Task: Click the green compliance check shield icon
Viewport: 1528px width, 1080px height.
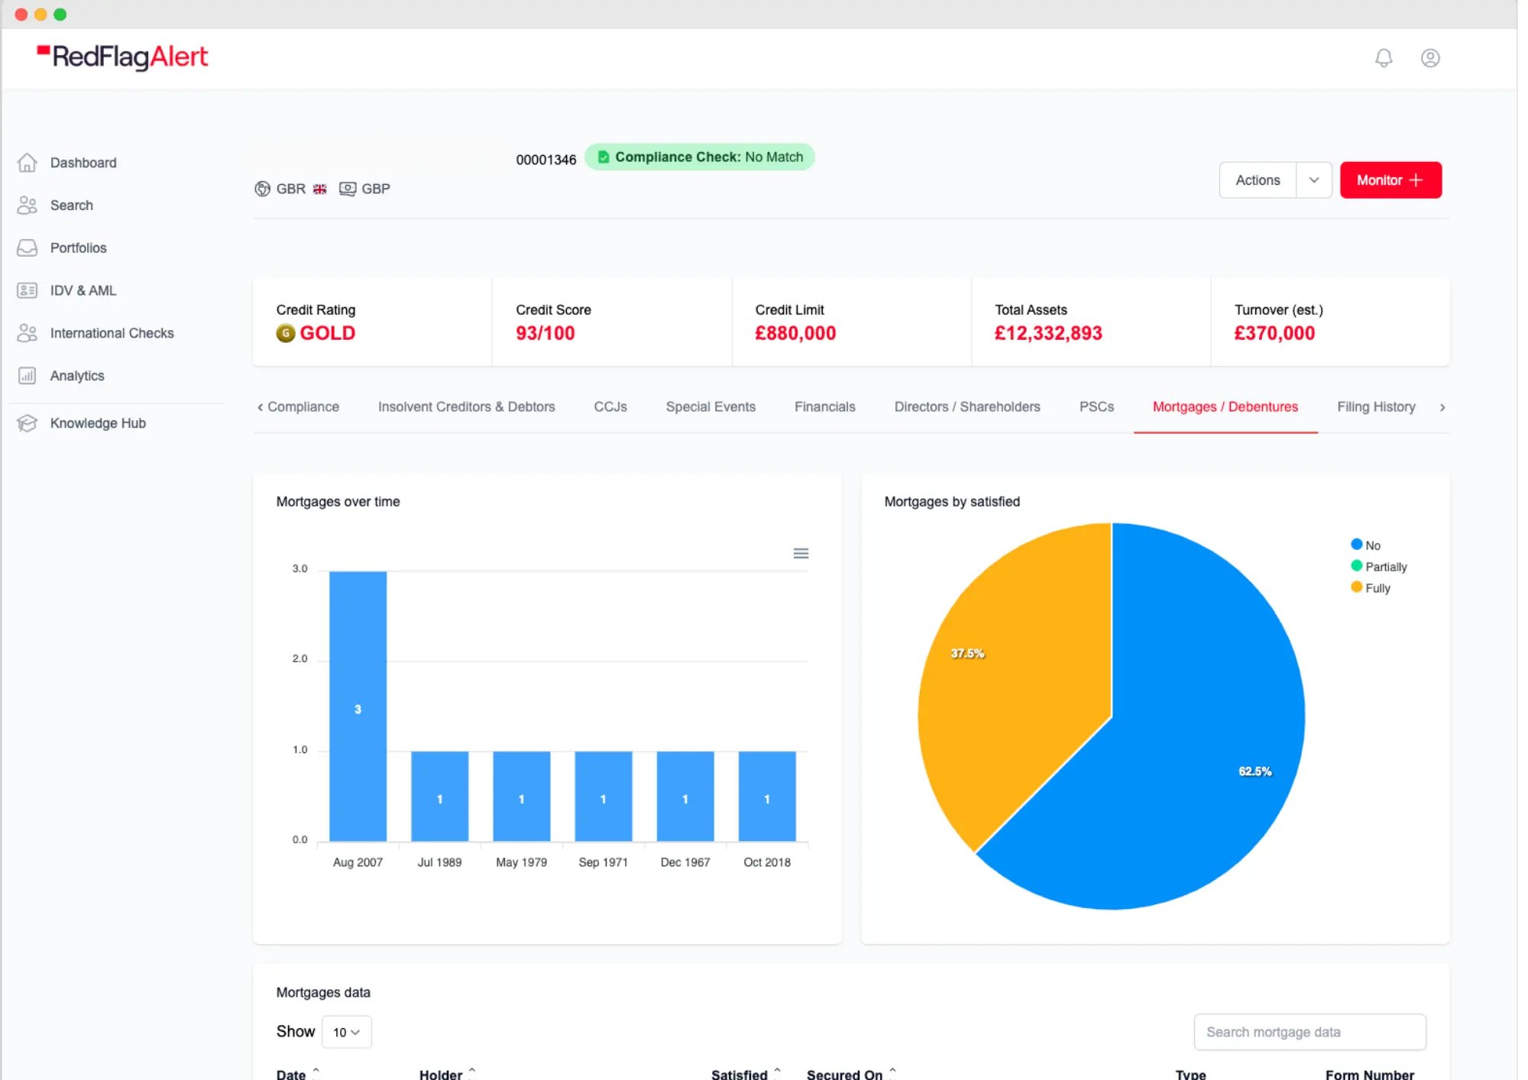Action: pos(604,157)
